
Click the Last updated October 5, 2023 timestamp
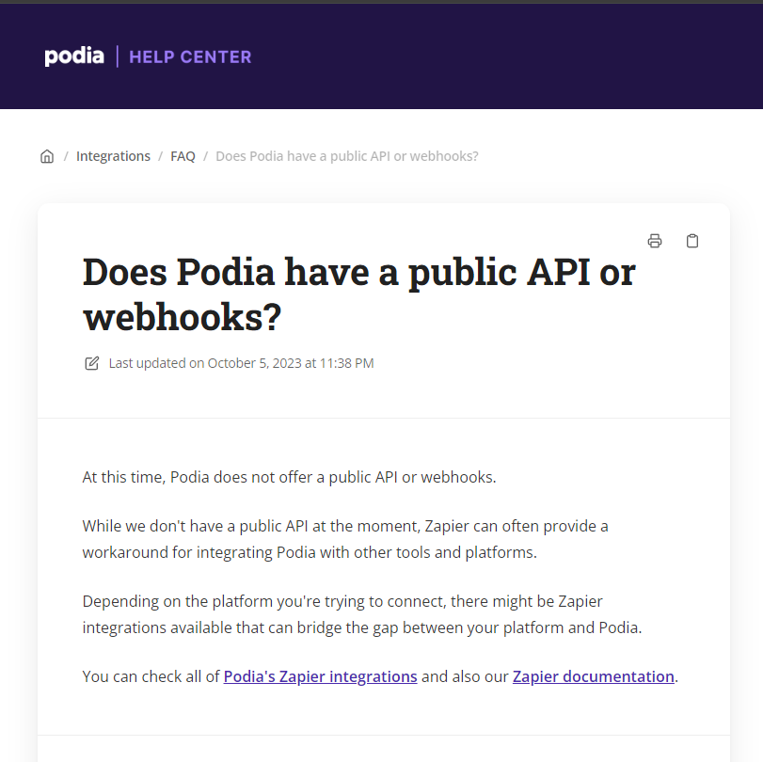pyautogui.click(x=242, y=363)
